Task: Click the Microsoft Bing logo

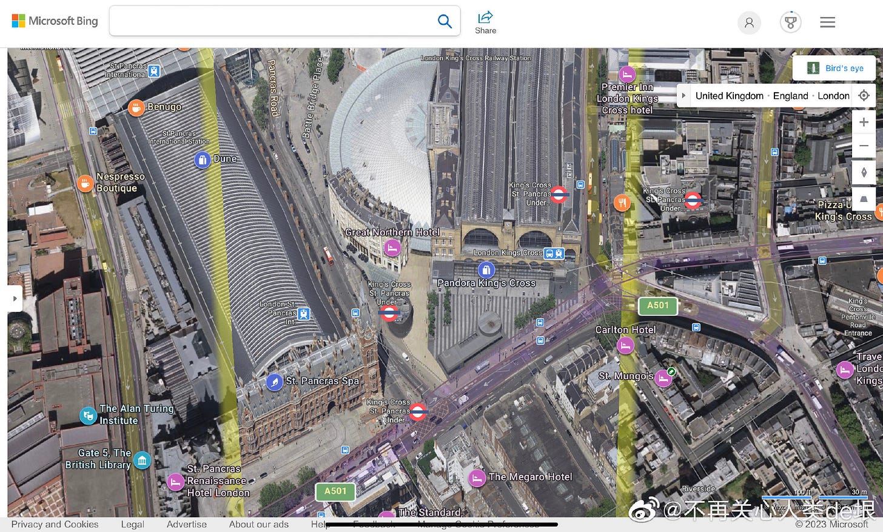Action: pos(55,21)
